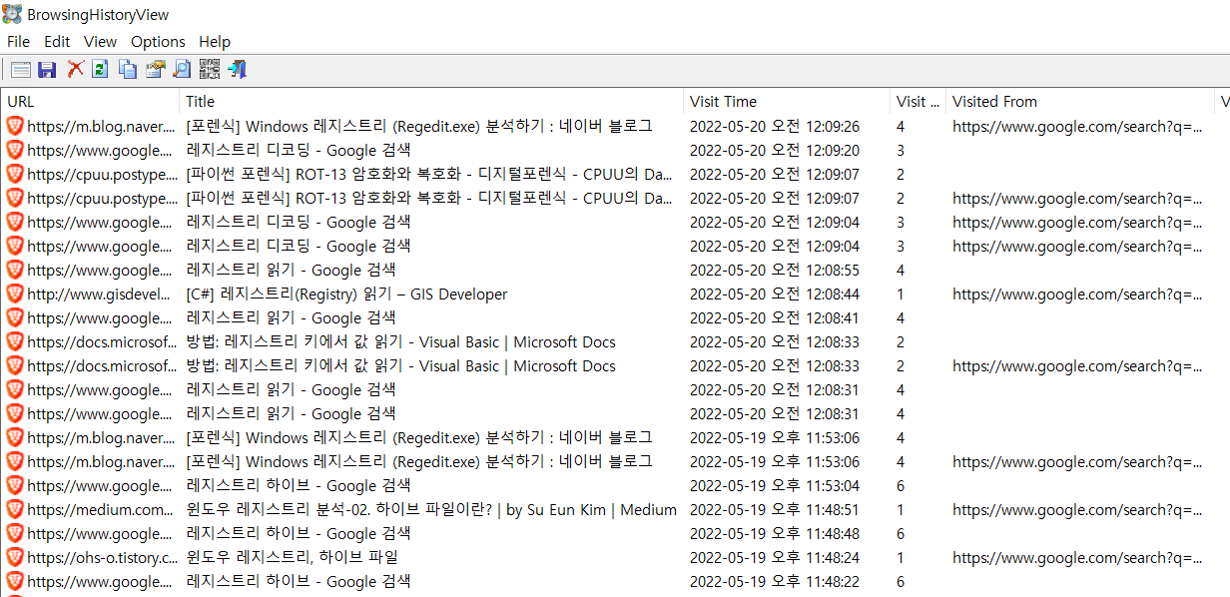The height and width of the screenshot is (597, 1230).
Task: Click Visited From google link in medium.com row
Action: click(x=1077, y=509)
